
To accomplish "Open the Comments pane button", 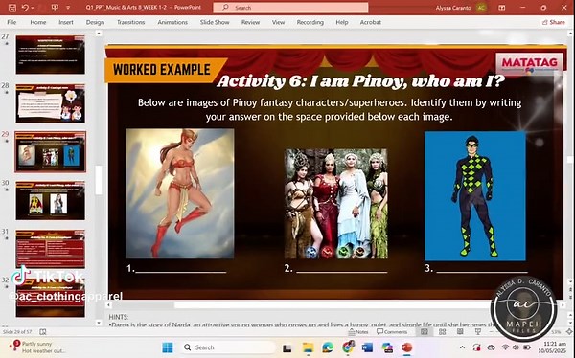I will click(392, 331).
